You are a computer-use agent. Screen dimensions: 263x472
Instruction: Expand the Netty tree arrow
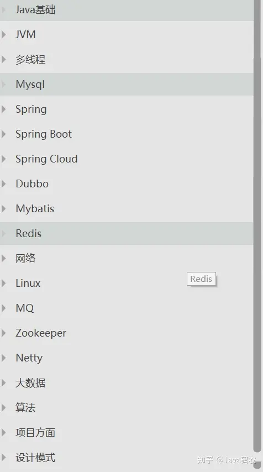point(3,358)
